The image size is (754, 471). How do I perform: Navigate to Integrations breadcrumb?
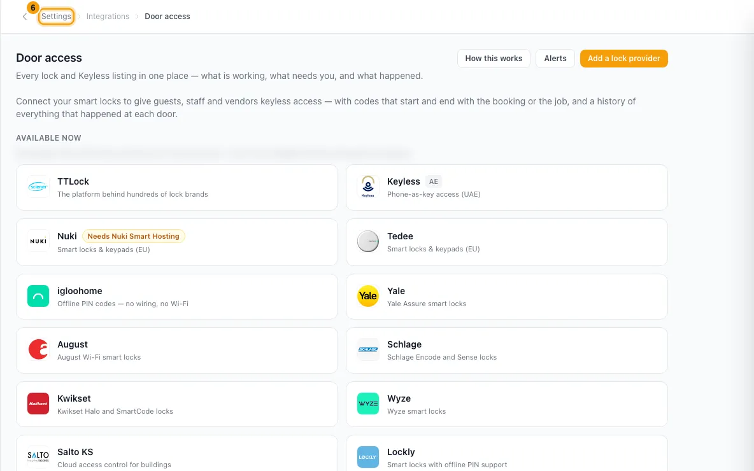click(x=108, y=17)
